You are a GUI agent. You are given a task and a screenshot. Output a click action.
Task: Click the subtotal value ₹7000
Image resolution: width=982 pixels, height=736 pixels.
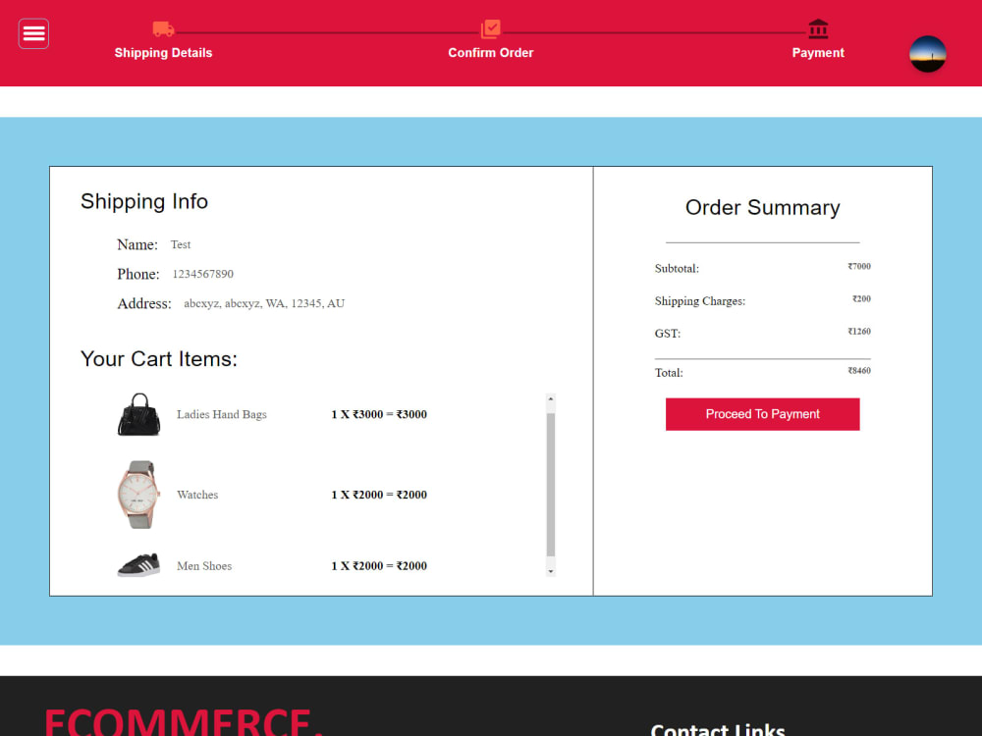[x=859, y=267]
